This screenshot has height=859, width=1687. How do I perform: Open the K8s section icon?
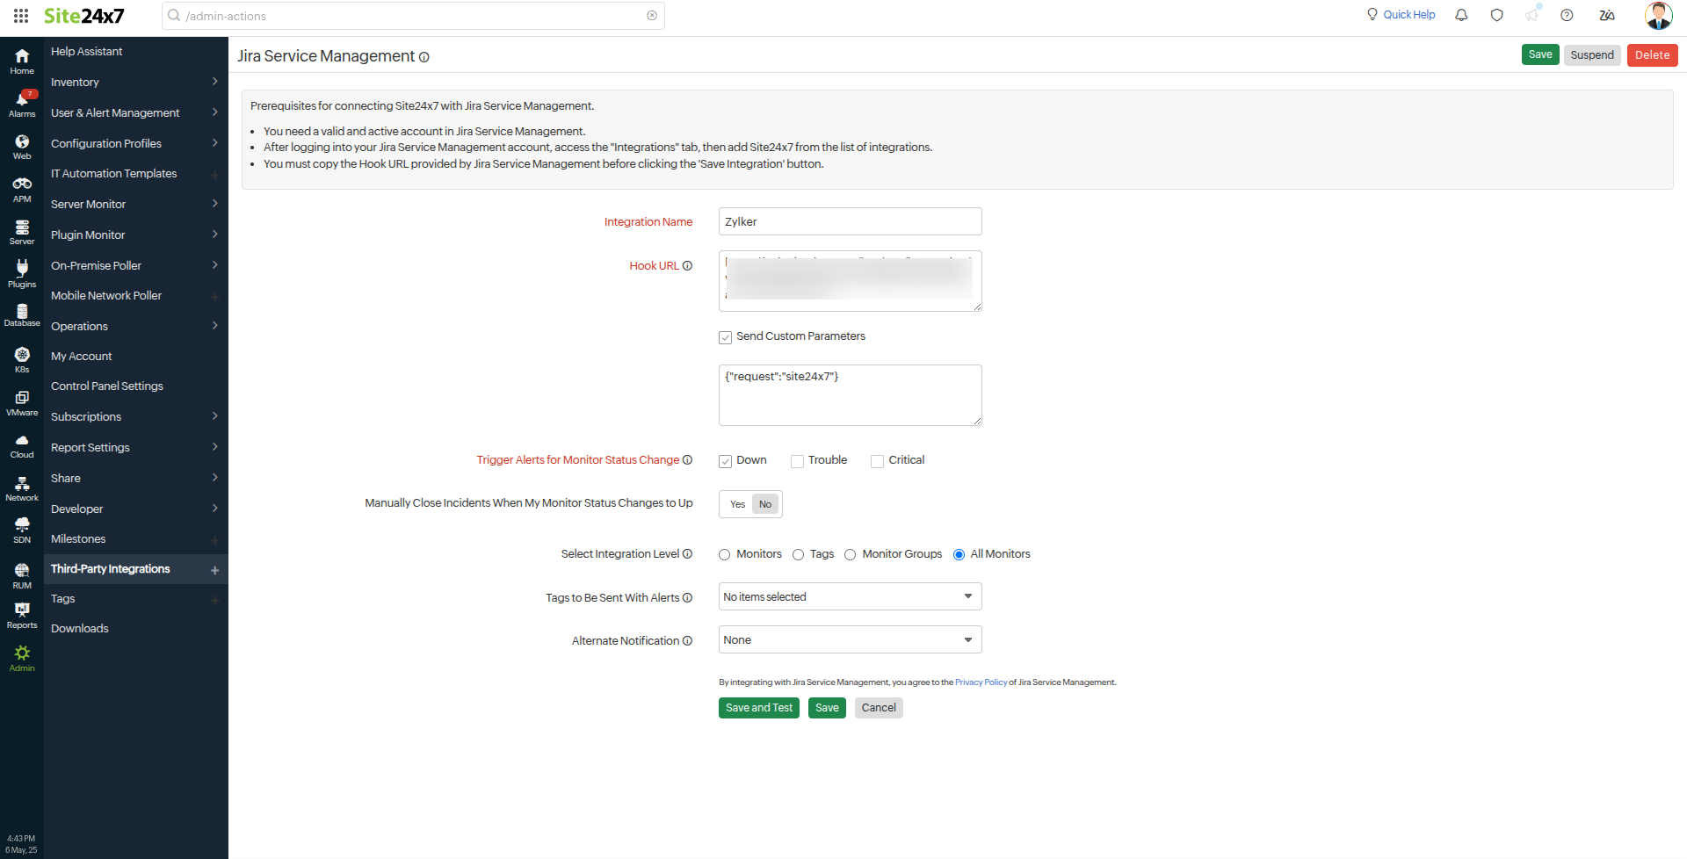point(22,358)
